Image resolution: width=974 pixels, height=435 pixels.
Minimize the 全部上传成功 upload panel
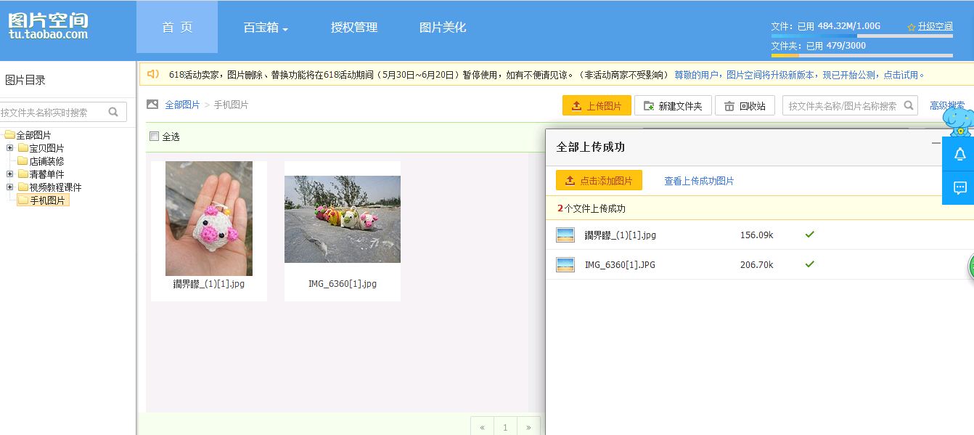(936, 144)
